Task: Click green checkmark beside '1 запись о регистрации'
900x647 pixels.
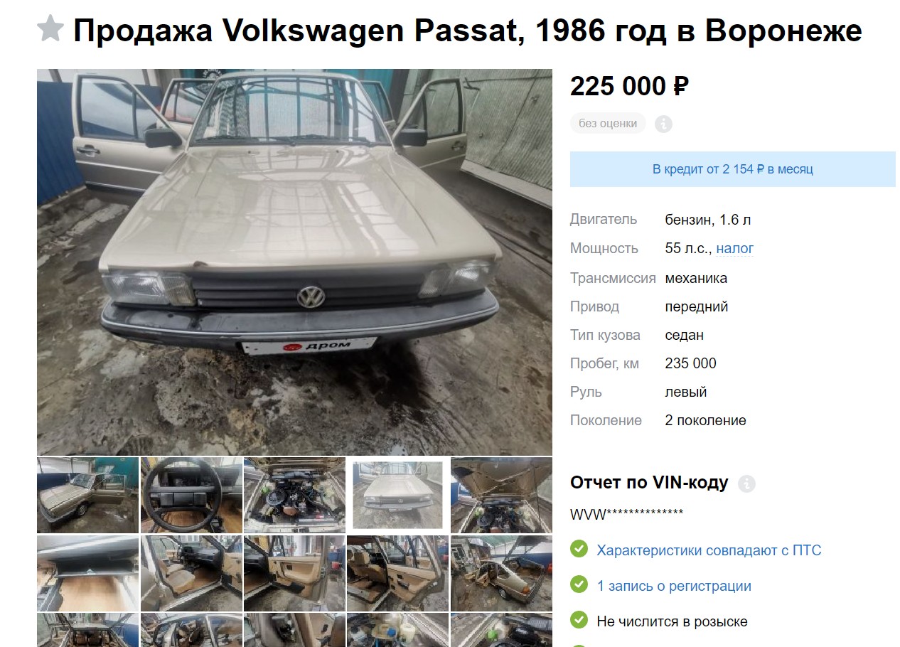Action: [579, 585]
